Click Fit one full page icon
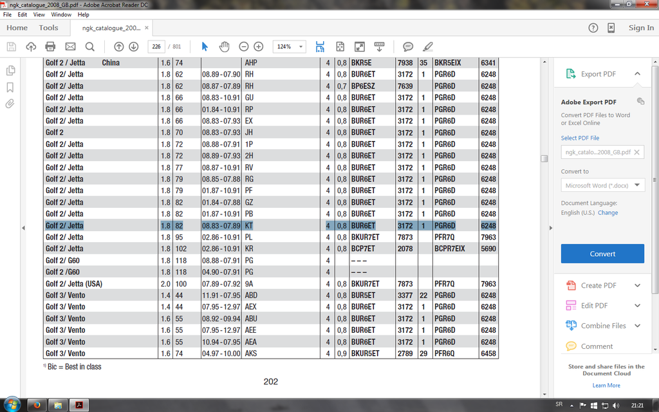 (x=340, y=46)
